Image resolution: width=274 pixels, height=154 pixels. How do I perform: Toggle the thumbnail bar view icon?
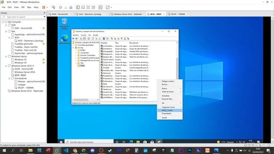[83, 7]
